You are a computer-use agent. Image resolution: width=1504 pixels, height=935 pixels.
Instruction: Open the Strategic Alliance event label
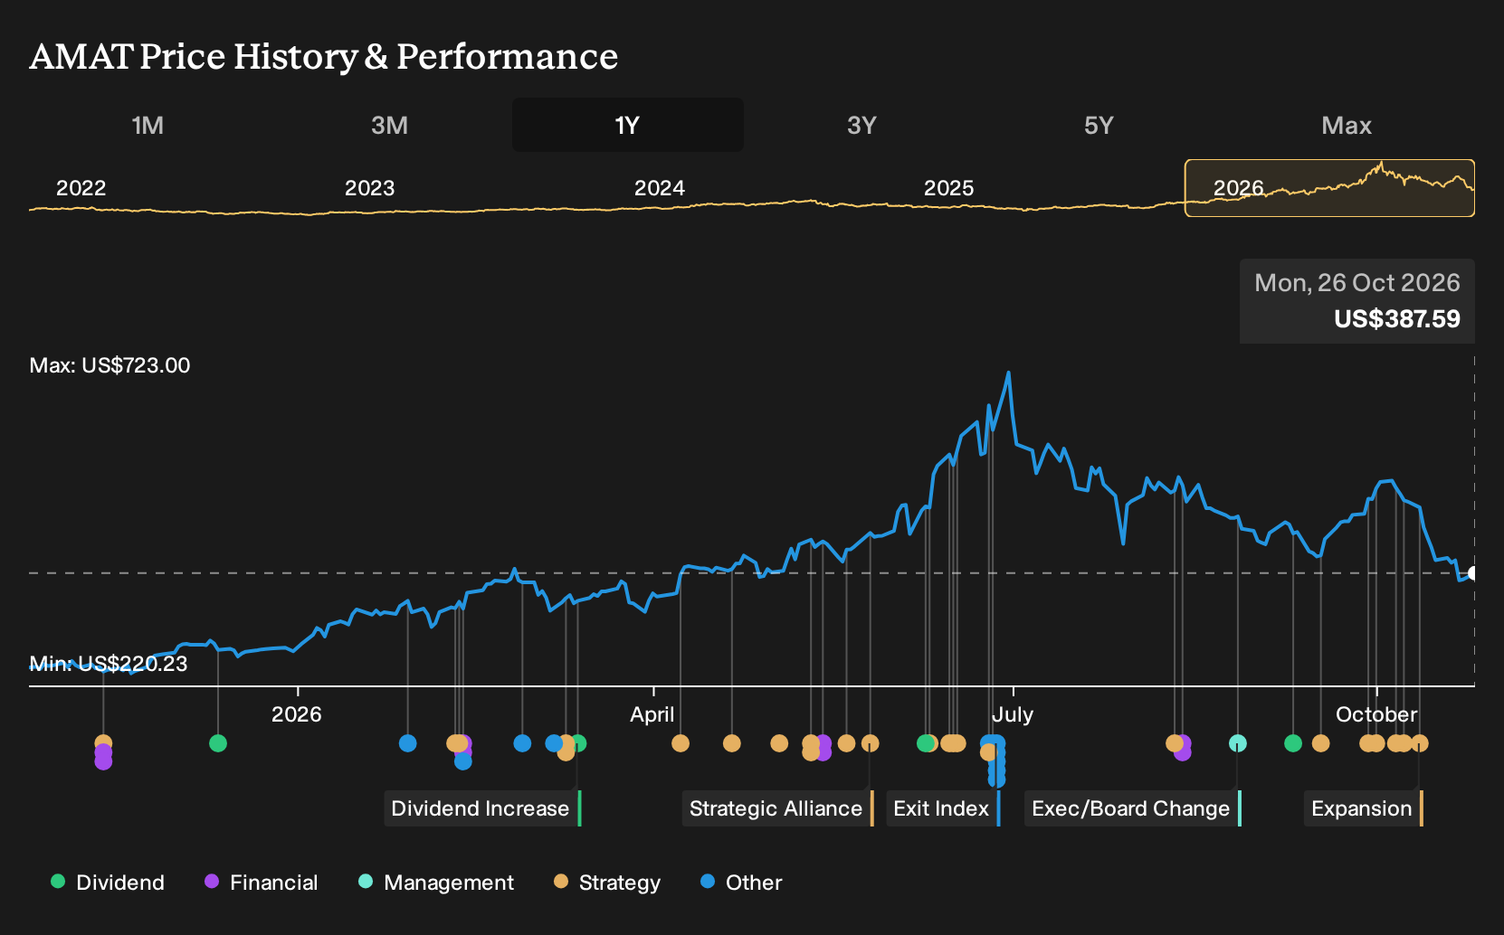(x=777, y=808)
